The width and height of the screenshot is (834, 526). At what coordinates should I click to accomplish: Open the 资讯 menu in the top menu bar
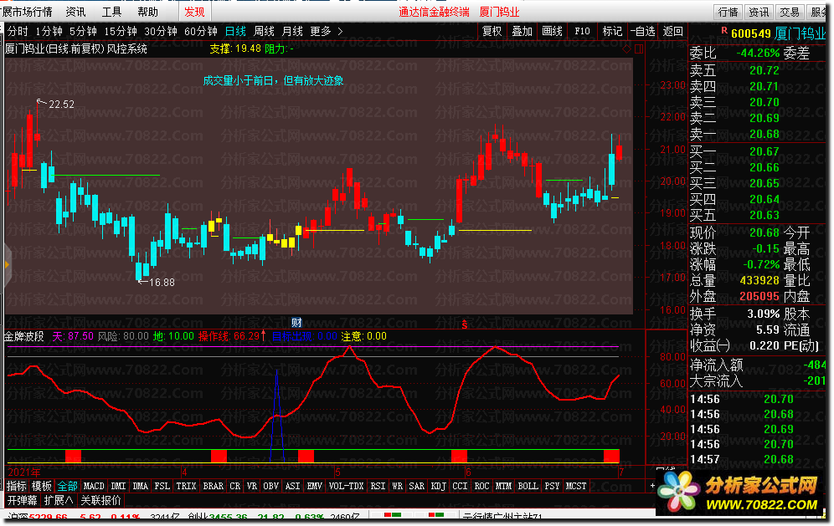point(75,12)
